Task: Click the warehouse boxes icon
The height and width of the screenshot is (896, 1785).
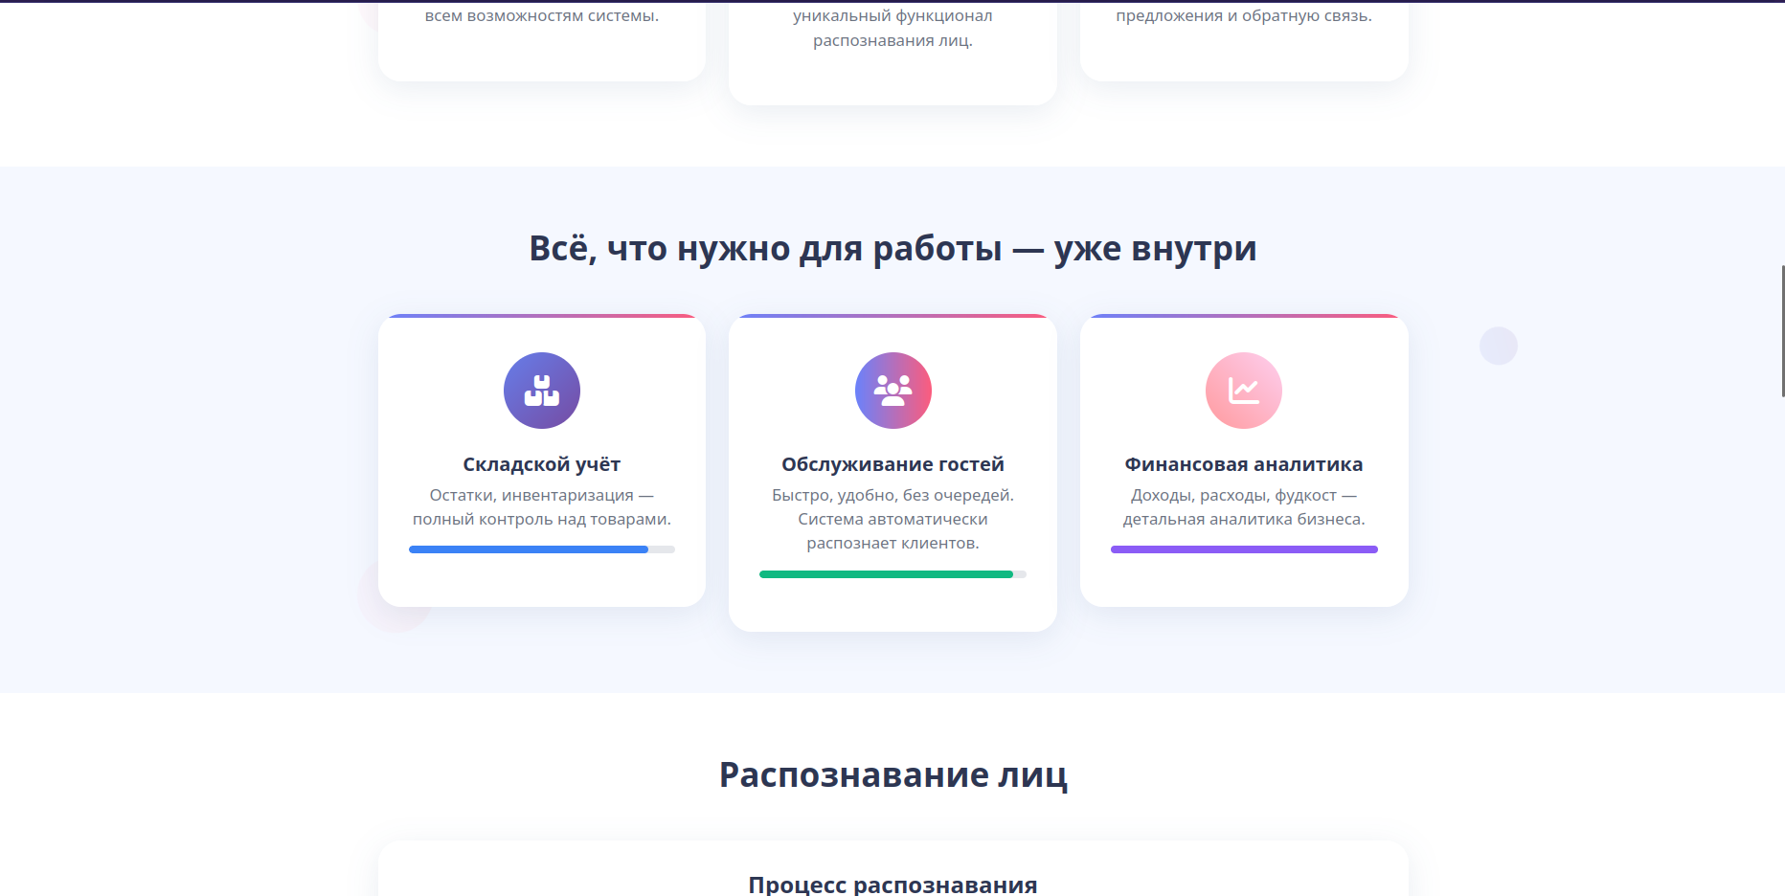Action: click(542, 391)
